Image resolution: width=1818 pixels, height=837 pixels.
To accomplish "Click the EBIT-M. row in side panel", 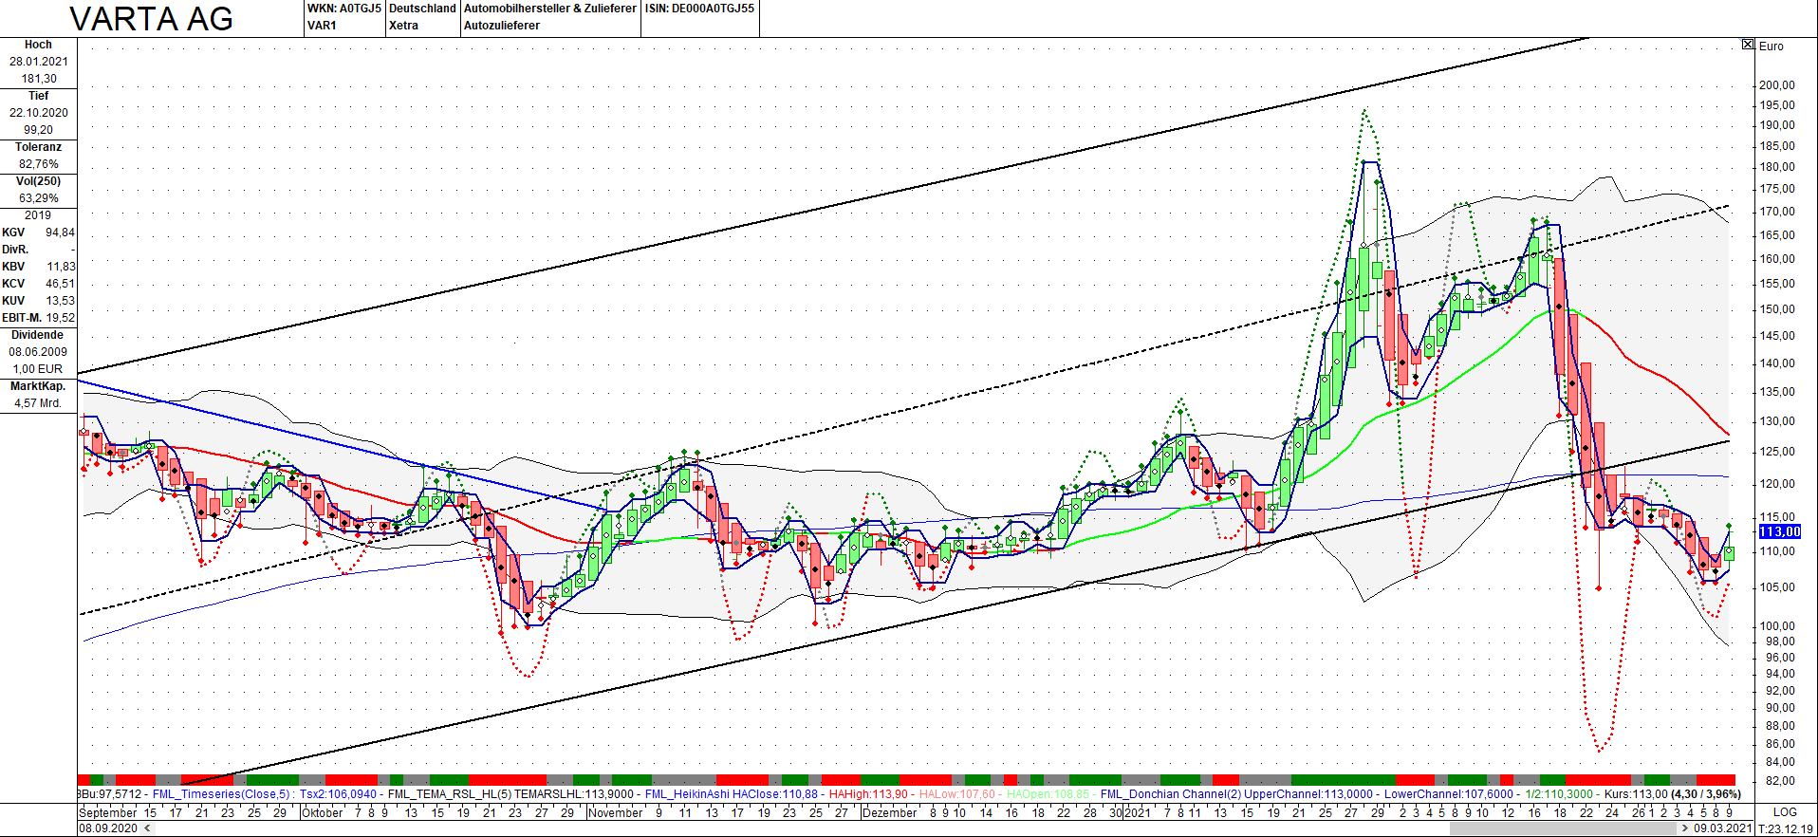I will 38,318.
